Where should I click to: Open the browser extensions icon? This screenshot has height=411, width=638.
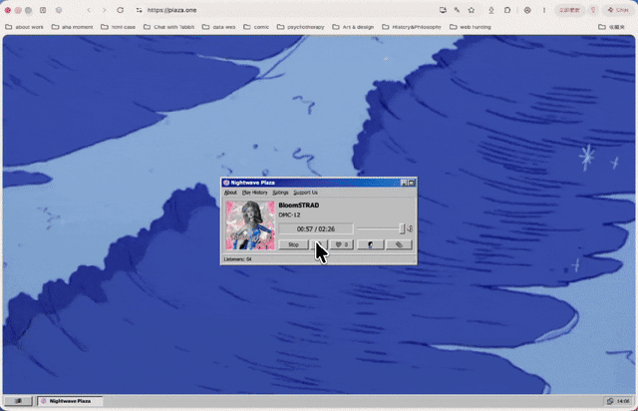click(507, 10)
